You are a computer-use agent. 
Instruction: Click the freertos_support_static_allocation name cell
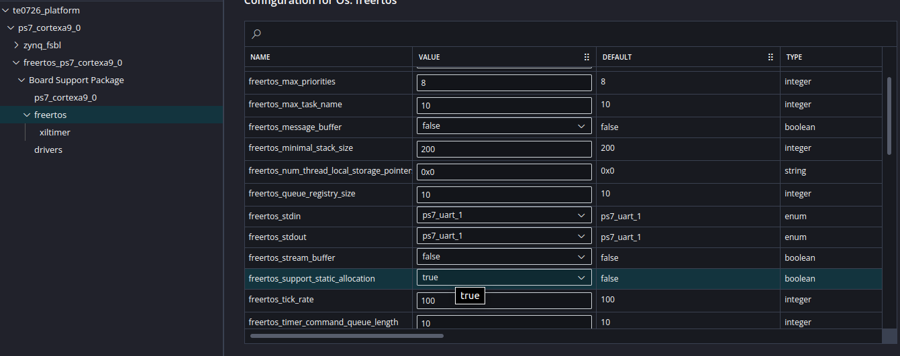(329, 279)
